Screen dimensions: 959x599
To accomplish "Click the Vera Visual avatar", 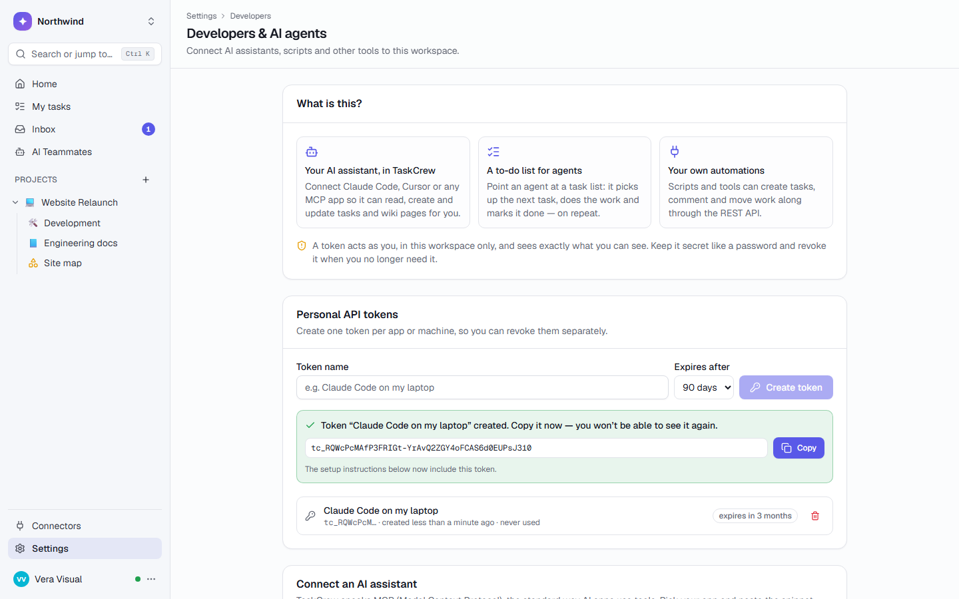I will [21, 579].
